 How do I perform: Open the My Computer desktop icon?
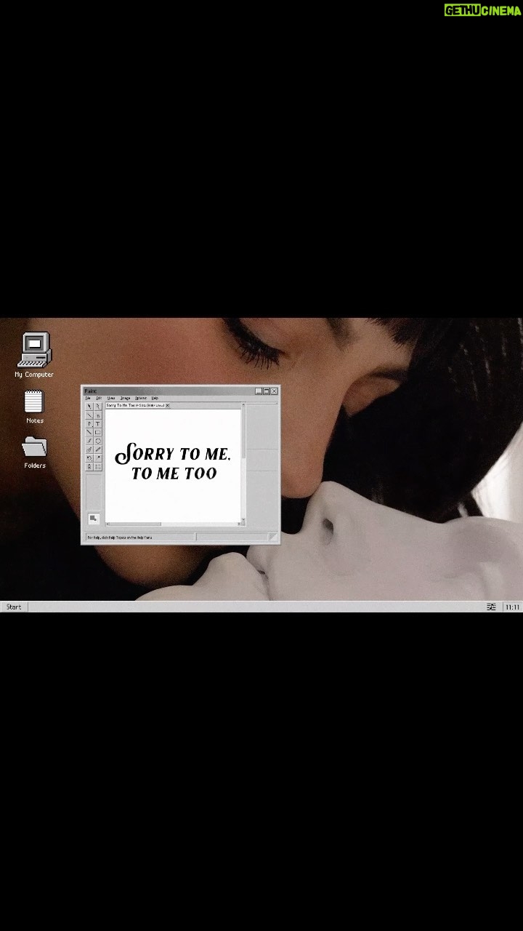coord(34,355)
